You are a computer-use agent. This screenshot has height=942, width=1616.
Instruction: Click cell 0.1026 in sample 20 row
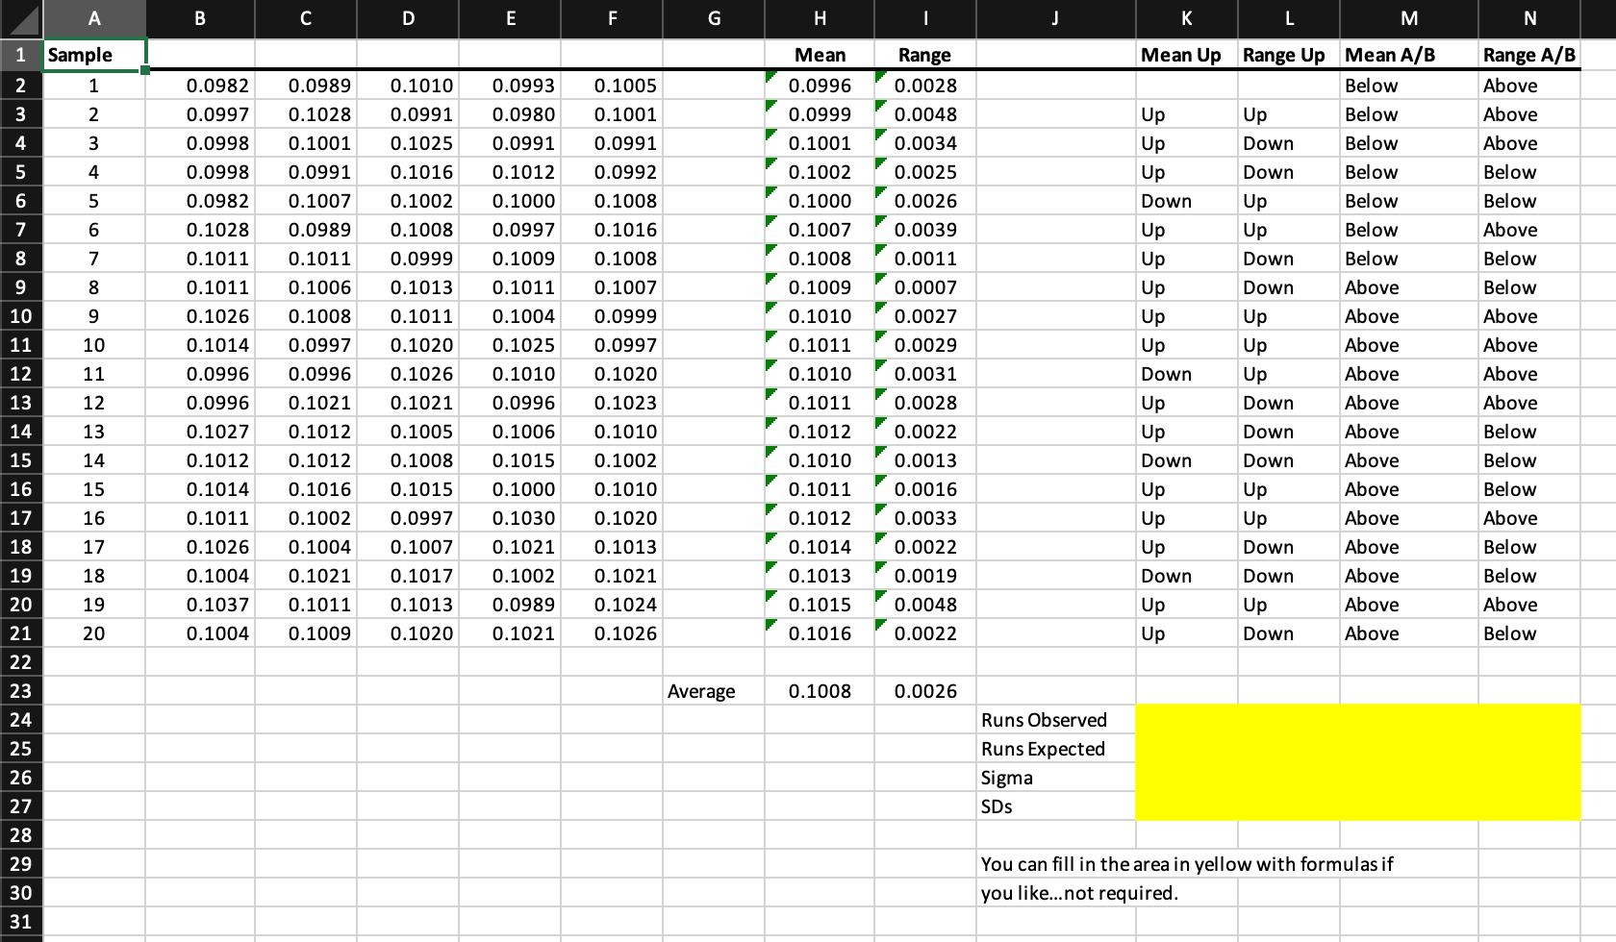(x=612, y=633)
